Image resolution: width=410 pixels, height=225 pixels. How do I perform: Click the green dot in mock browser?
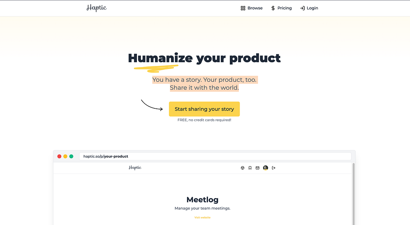click(71, 156)
